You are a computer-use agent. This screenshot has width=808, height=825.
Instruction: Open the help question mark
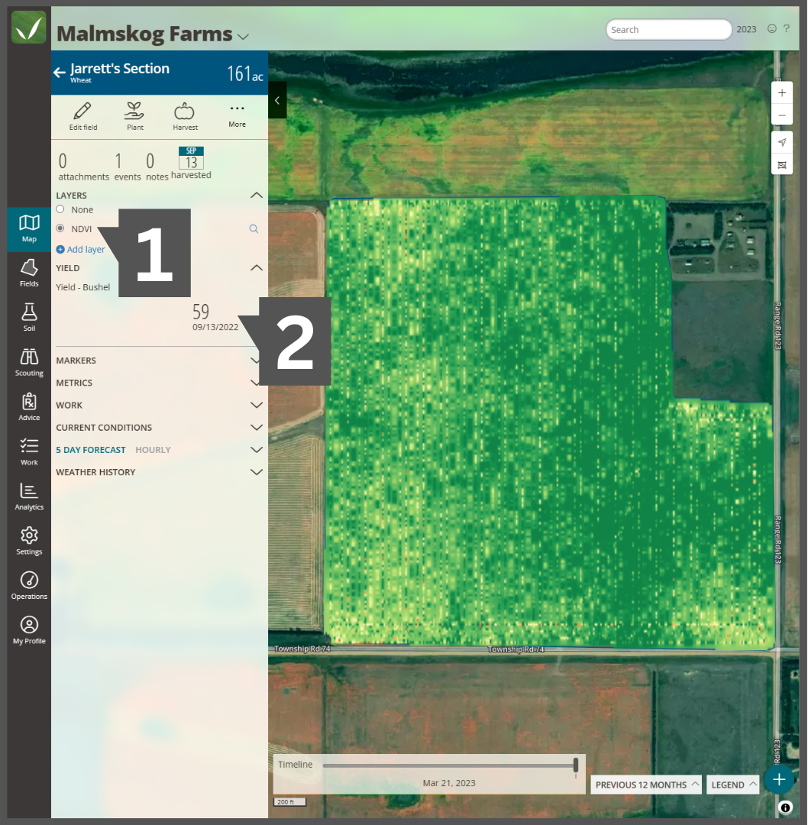787,29
